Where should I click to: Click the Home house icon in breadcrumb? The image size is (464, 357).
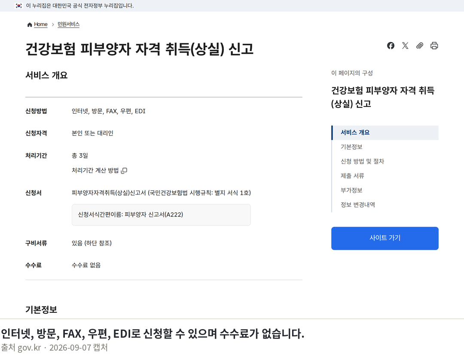click(30, 24)
